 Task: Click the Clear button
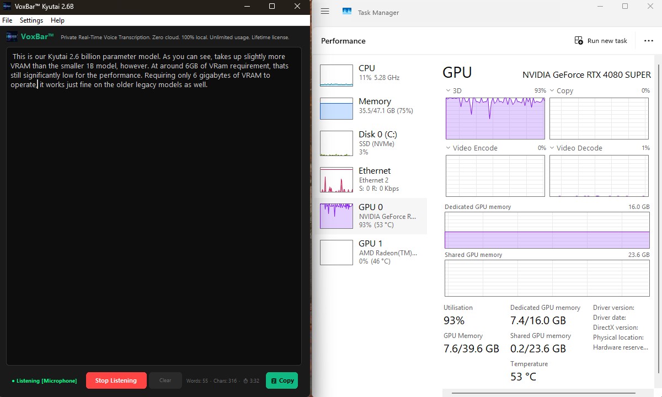tap(165, 380)
